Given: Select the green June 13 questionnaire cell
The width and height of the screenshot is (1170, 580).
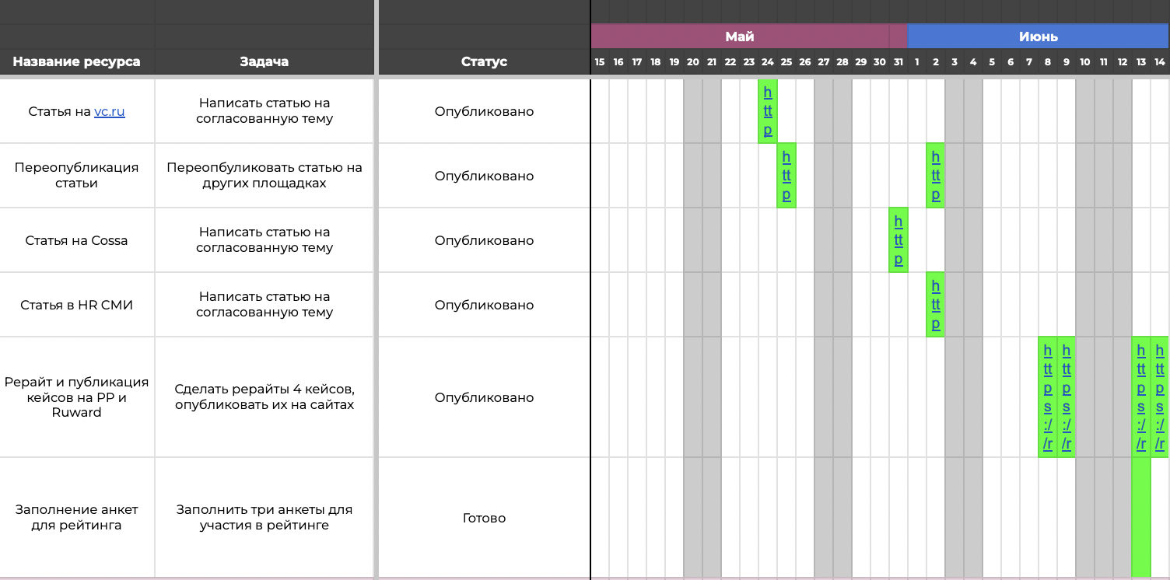Looking at the screenshot, I should (1141, 518).
